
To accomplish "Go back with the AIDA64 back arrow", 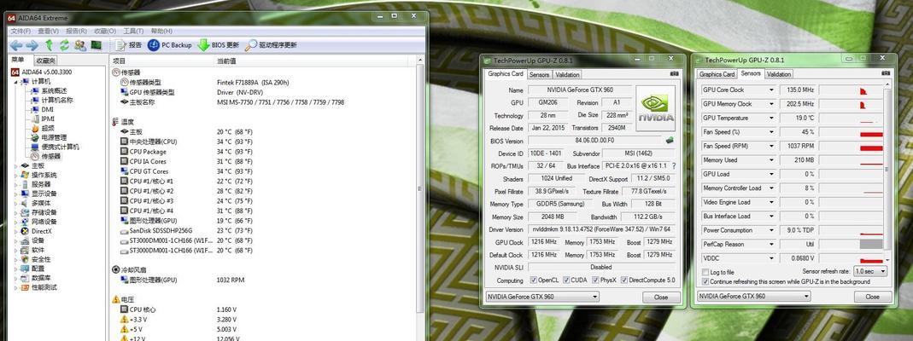I will click(x=15, y=45).
